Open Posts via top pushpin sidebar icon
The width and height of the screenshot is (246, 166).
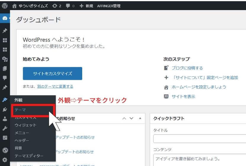click(x=5, y=30)
